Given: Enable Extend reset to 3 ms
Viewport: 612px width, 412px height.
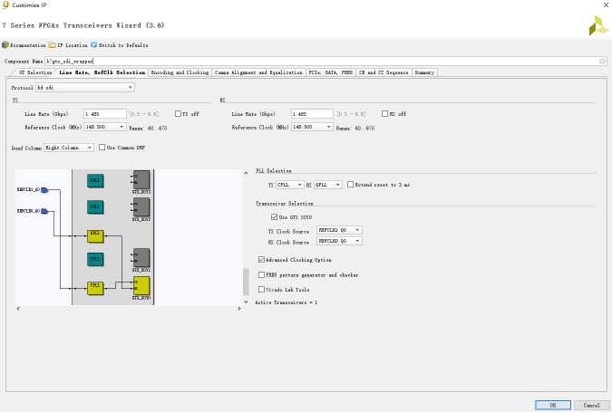Looking at the screenshot, I should click(x=351, y=184).
